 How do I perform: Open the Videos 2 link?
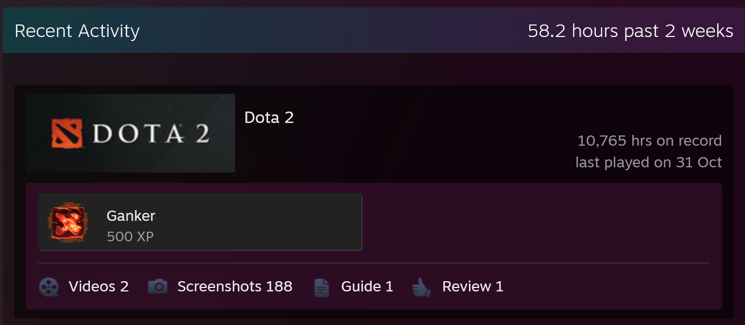pyautogui.click(x=98, y=286)
